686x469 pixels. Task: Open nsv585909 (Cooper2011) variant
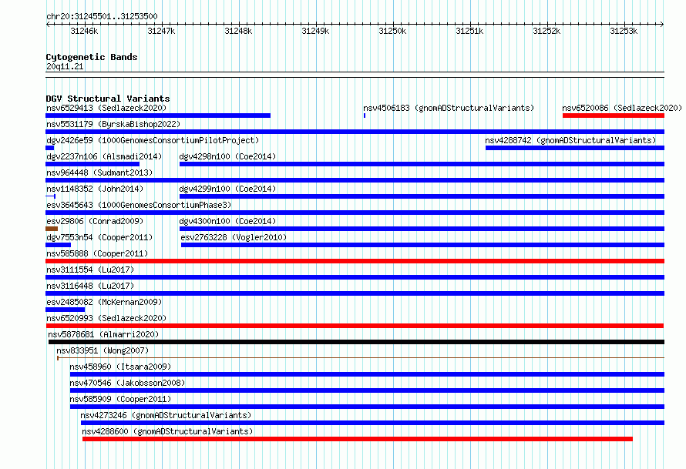coord(120,399)
